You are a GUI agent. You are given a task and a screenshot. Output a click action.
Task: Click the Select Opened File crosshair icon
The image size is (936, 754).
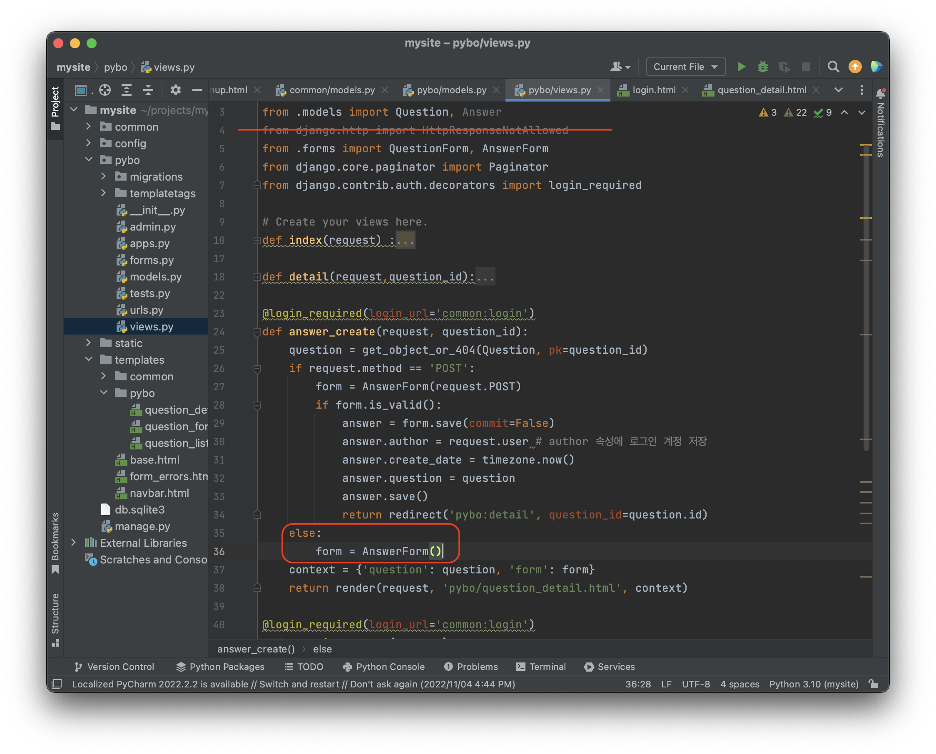105,90
